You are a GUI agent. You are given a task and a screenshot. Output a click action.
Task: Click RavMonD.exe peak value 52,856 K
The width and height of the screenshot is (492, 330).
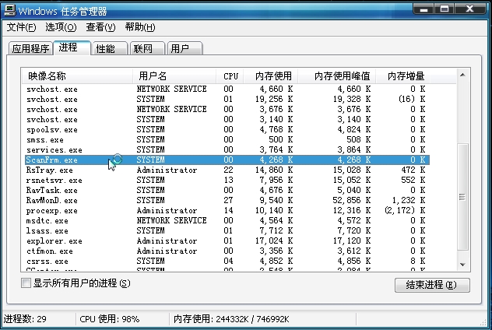pyautogui.click(x=351, y=200)
